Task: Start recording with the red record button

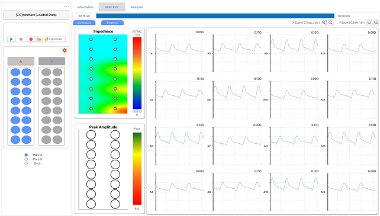Action: click(31, 39)
